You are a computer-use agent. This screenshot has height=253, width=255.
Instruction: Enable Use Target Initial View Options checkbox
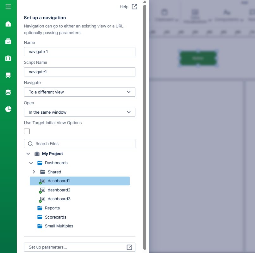click(x=27, y=131)
